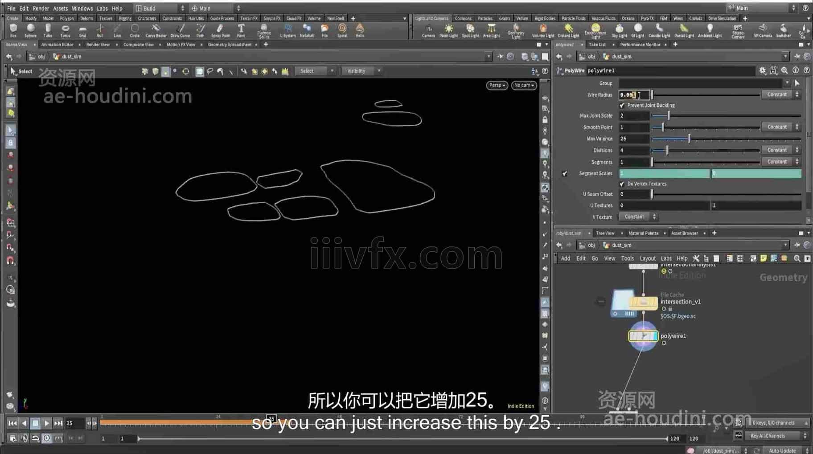Open Divisions Constant dropdown
Screen dimensions: 813x454
780,150
